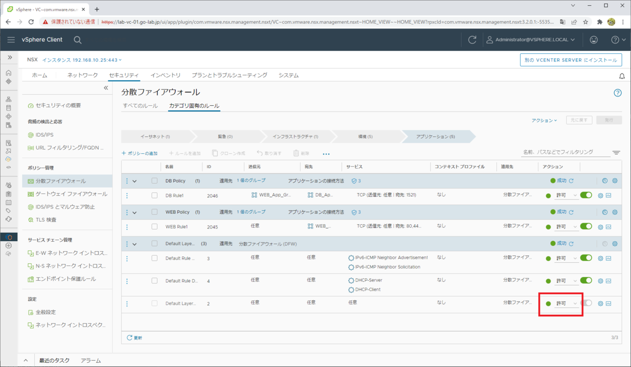The width and height of the screenshot is (631, 367).
Task: Open settings gear for rule ID 2
Action: (601, 304)
